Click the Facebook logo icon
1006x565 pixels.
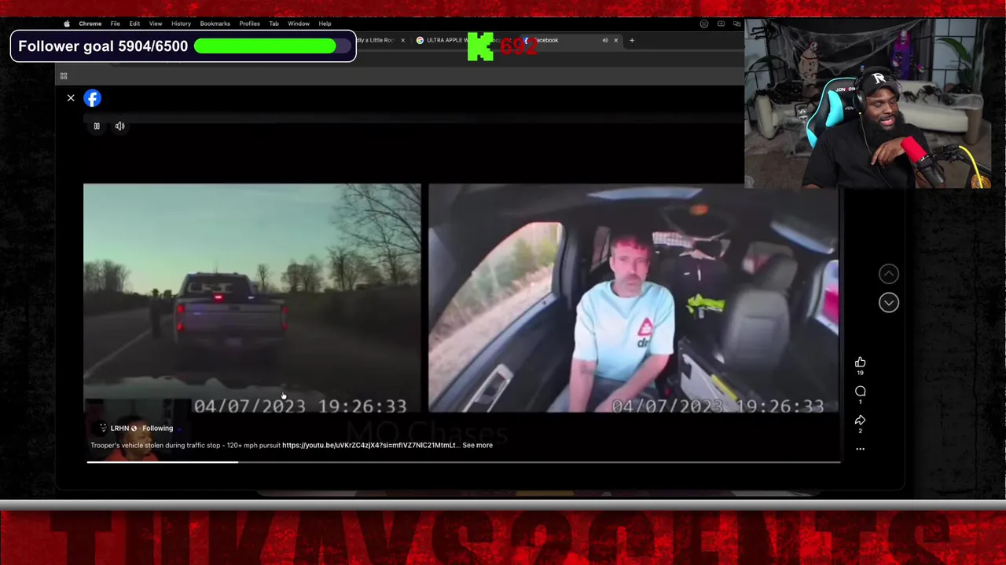point(93,98)
